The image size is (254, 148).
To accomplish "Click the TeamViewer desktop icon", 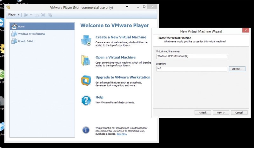I will coord(2,23).
